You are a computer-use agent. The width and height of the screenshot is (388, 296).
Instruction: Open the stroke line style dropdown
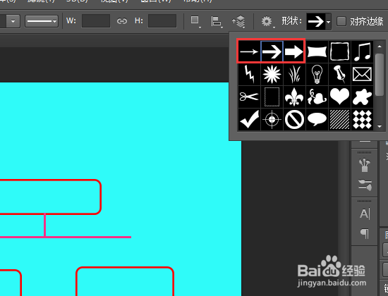point(42,21)
